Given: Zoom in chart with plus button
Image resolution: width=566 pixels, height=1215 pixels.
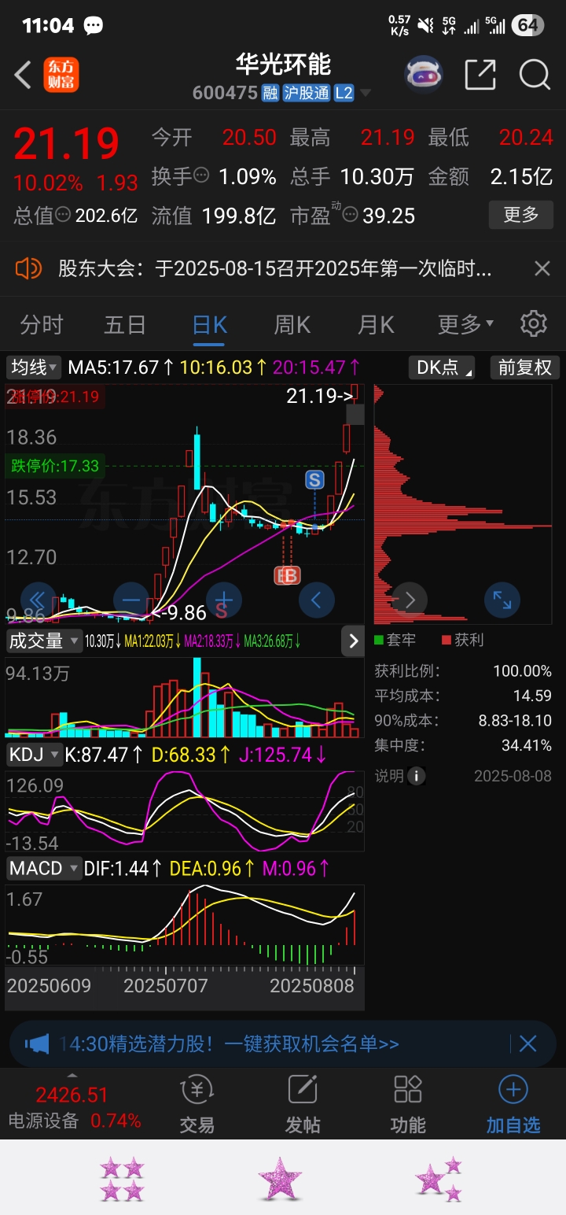Looking at the screenshot, I should pyautogui.click(x=224, y=600).
